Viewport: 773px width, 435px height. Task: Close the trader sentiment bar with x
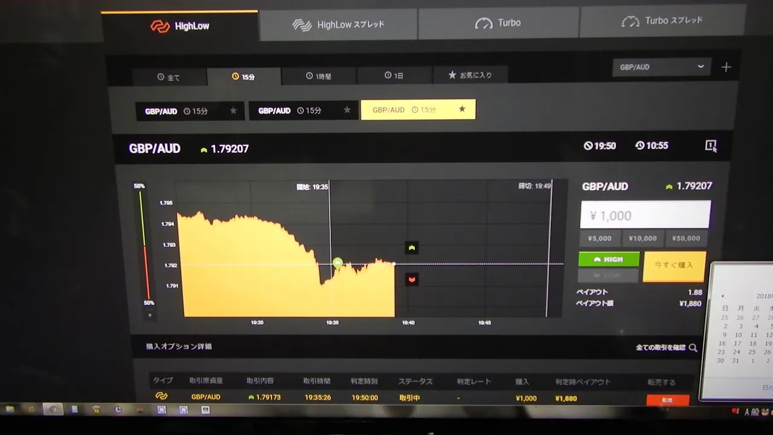(150, 315)
